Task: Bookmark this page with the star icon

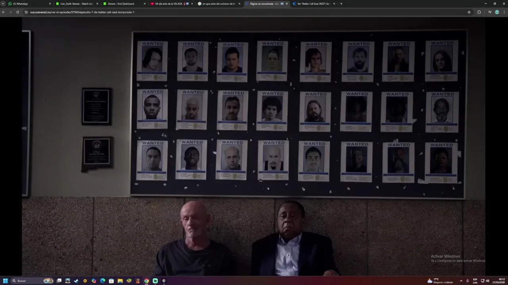Action: (469, 12)
